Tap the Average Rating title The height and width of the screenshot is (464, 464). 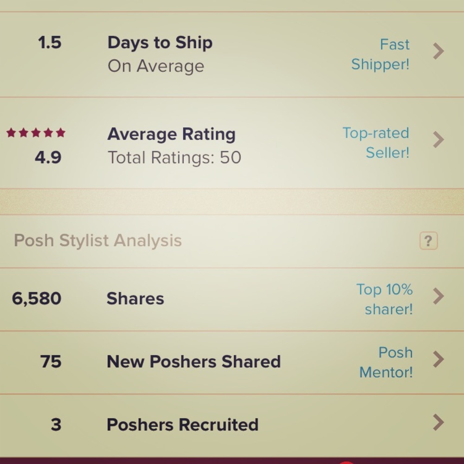click(171, 134)
